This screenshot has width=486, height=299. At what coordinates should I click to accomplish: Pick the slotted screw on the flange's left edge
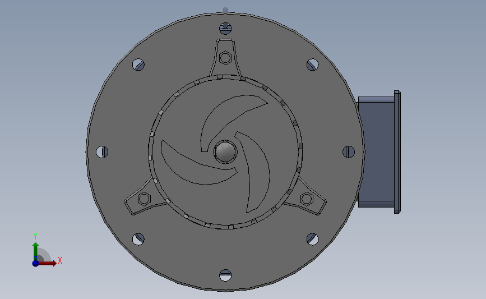point(102,151)
